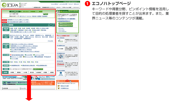Select the 九州版 region tab
Screen dimensions: 170x102
point(25,72)
